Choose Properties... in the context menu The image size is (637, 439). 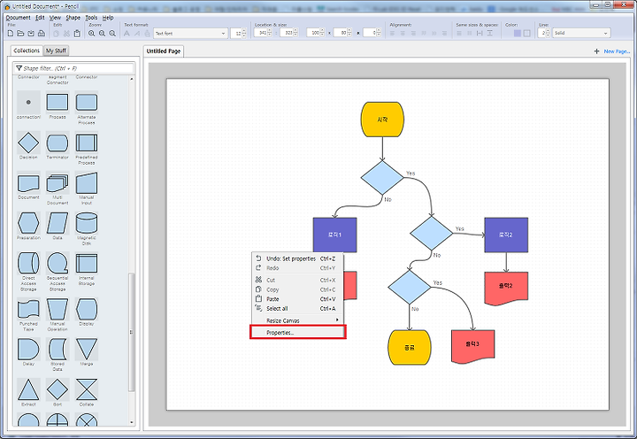coord(298,332)
